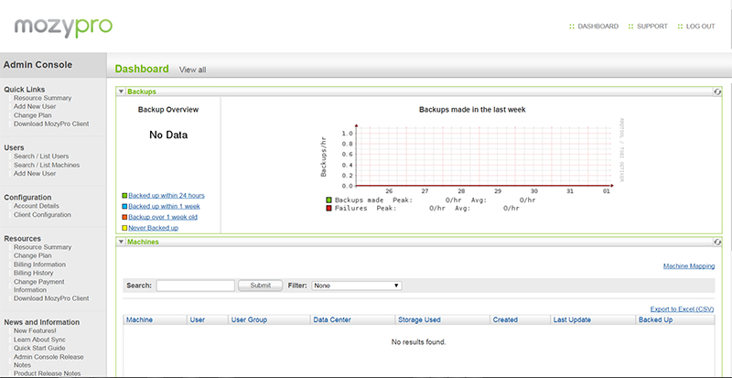
Task: Open Add New User under Quick Links
Action: click(35, 106)
